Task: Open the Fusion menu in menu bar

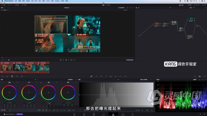Action: [x=48, y=1]
